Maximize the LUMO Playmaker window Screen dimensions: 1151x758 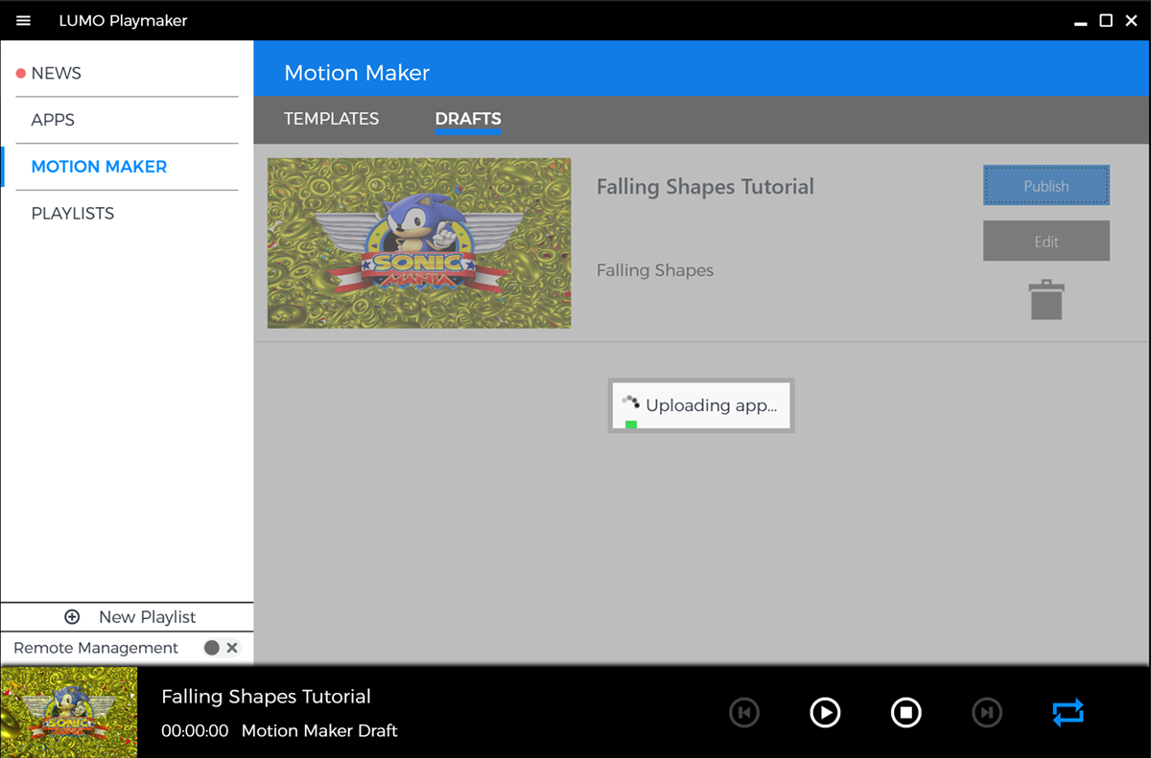(1106, 20)
